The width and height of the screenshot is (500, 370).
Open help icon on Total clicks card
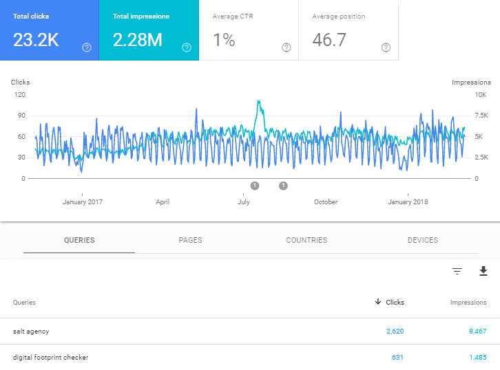point(87,47)
